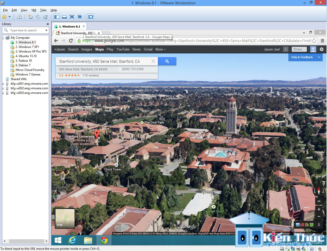Click the library search field

tap(26, 30)
